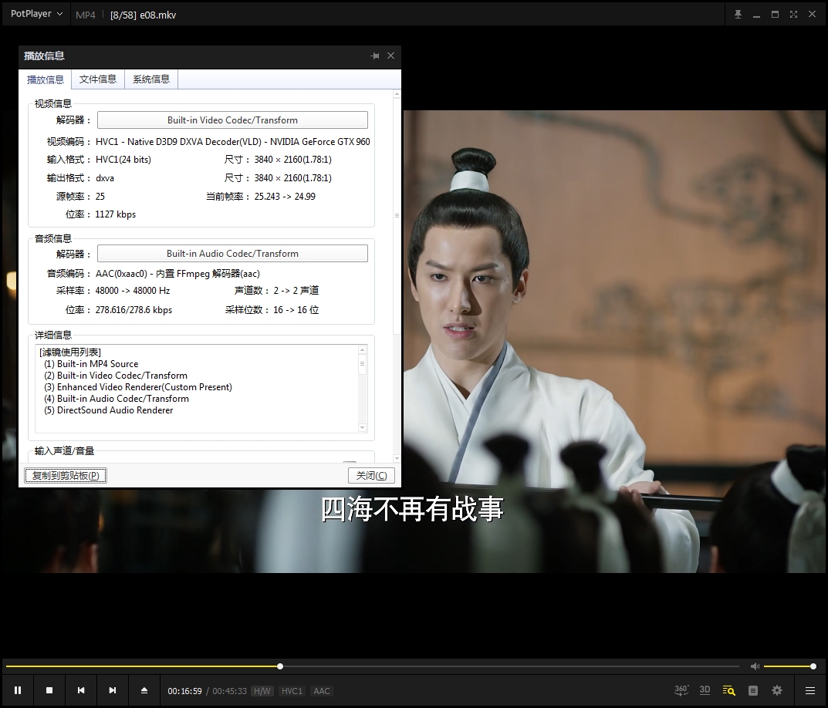Click the dialog's scroll down arrow
The width and height of the screenshot is (828, 708).
[x=397, y=458]
